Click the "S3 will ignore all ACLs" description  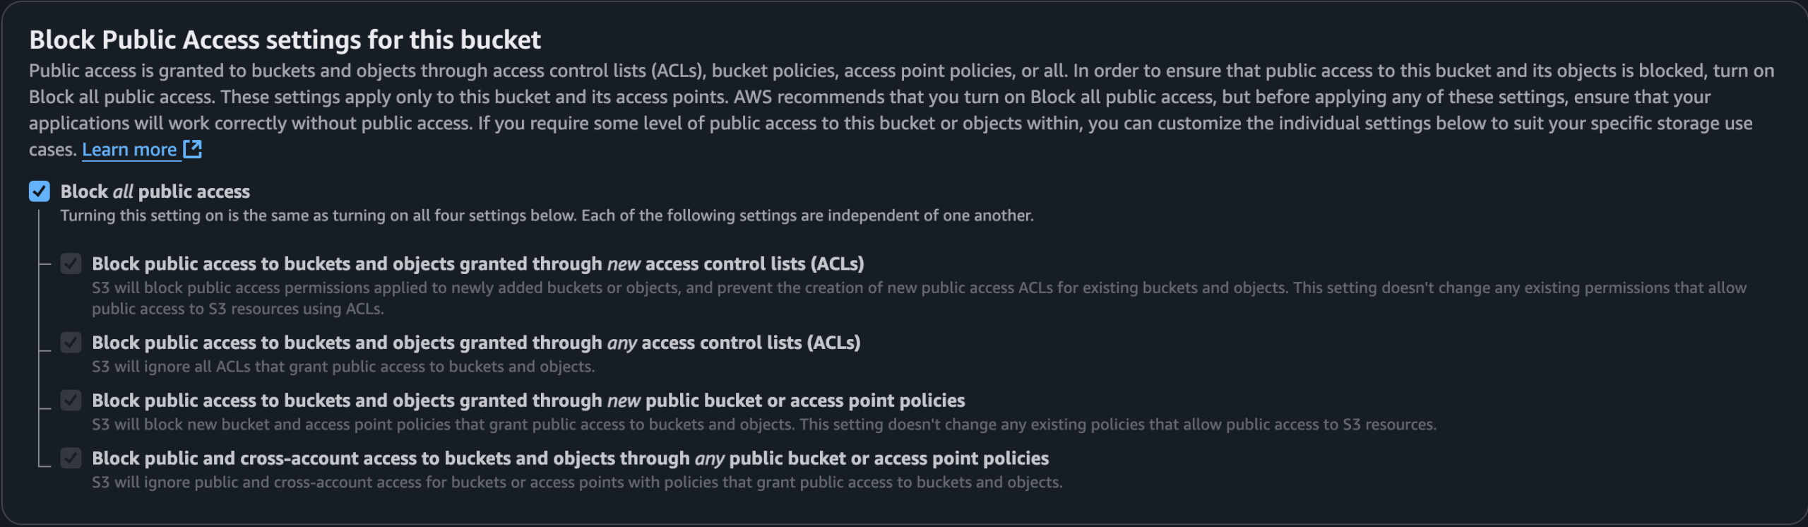point(343,367)
